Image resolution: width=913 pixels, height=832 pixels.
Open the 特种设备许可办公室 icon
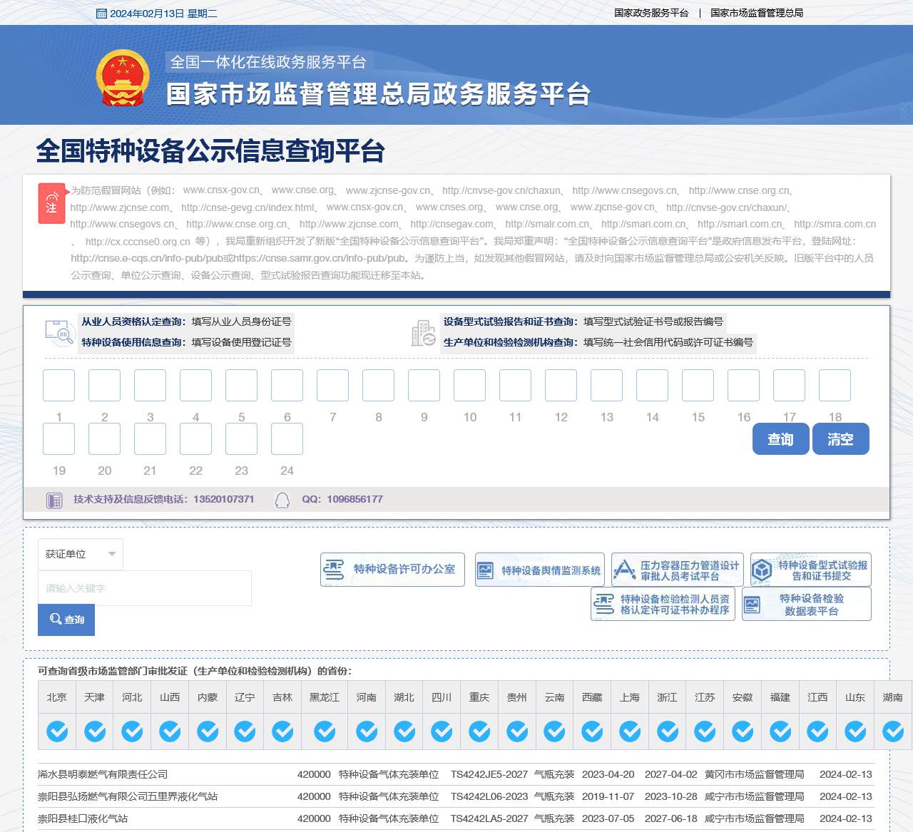pyautogui.click(x=392, y=569)
